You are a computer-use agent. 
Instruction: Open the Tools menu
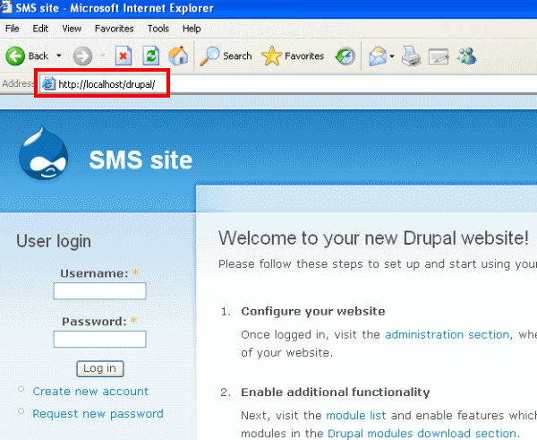[x=158, y=29]
